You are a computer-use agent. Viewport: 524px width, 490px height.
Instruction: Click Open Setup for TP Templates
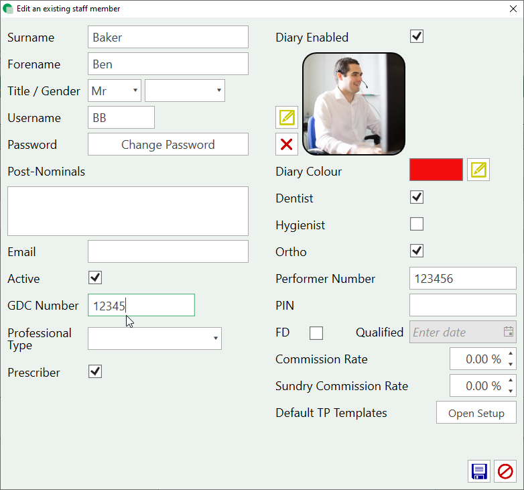[476, 413]
